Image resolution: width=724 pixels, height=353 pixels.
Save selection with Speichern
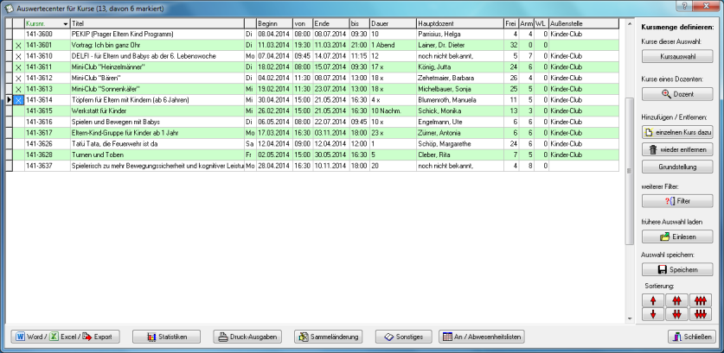677,269
